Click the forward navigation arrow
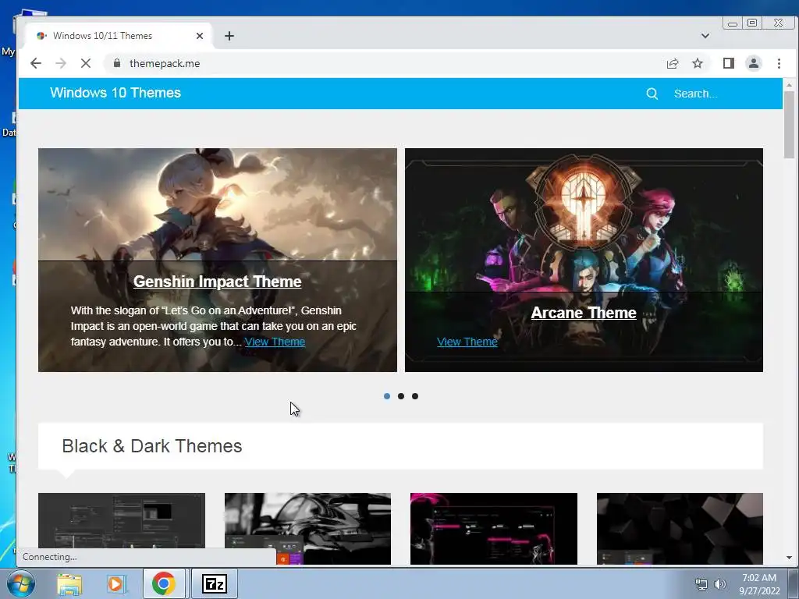This screenshot has width=799, height=599. click(x=61, y=64)
